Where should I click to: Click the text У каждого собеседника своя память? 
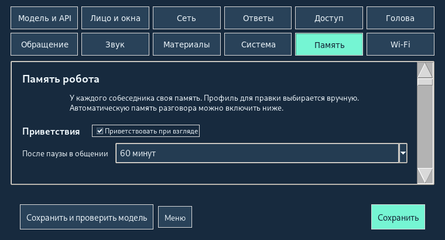pyautogui.click(x=136, y=98)
